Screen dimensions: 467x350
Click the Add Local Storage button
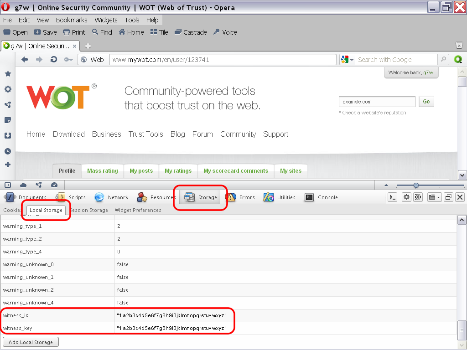[31, 342]
